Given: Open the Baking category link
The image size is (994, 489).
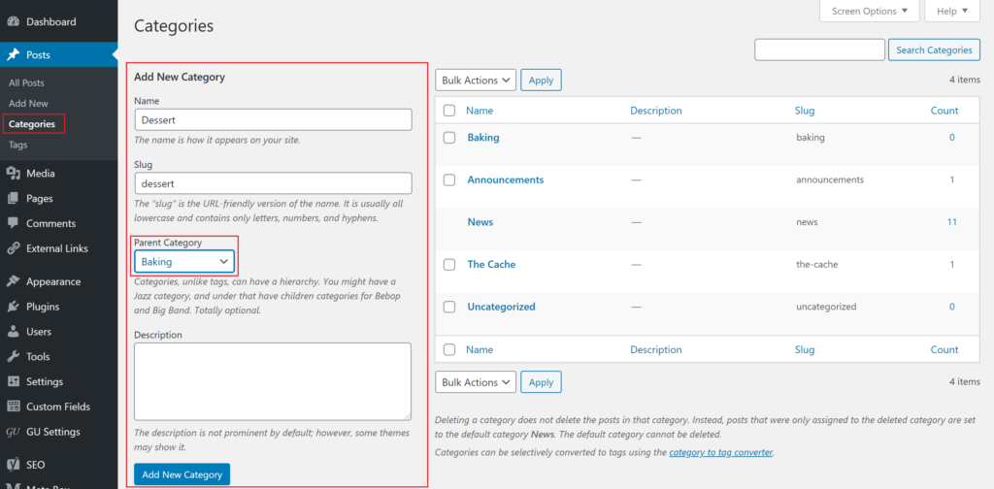Looking at the screenshot, I should pos(483,138).
